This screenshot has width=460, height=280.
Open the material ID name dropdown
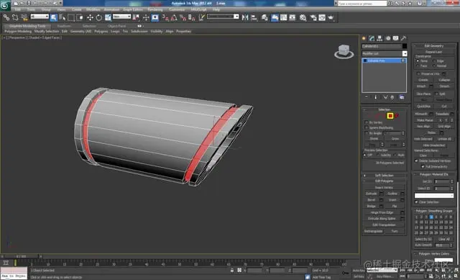[x=434, y=195]
